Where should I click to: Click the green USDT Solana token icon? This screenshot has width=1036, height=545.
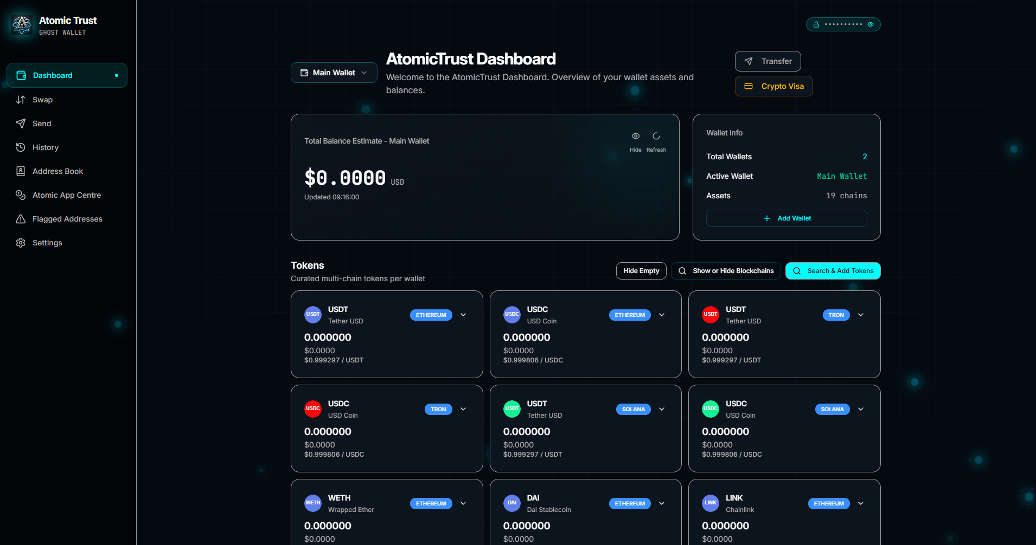[x=512, y=408]
